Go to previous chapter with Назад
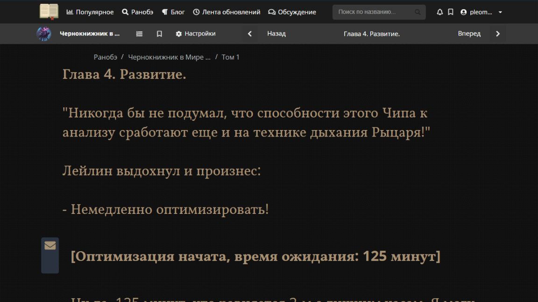Viewport: 538px width, 302px height. tap(276, 34)
